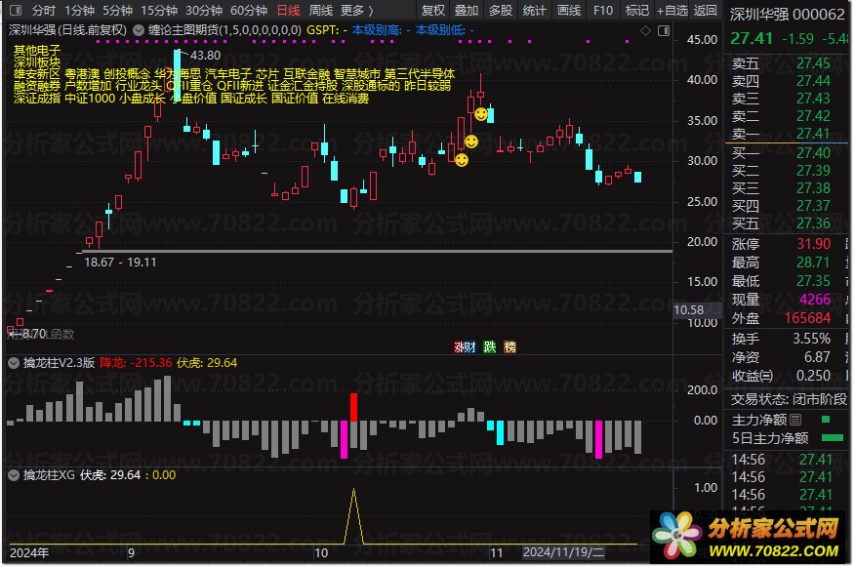Click the 叠加 overlay button

point(467,11)
